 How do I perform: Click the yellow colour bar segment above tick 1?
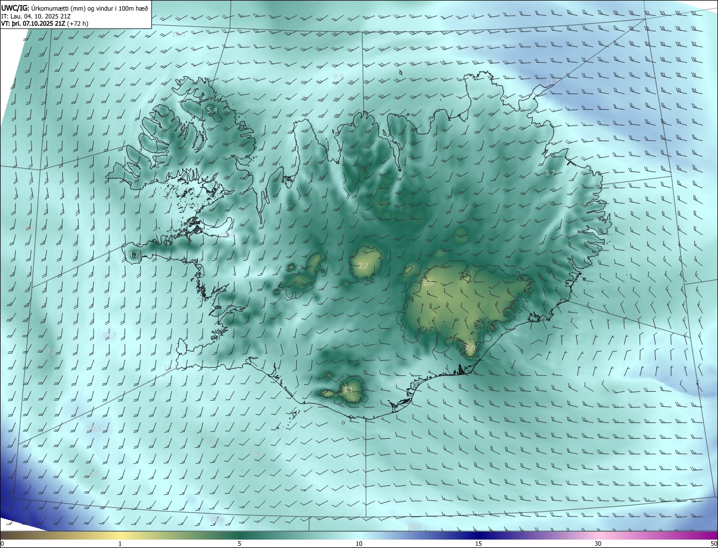click(120, 535)
